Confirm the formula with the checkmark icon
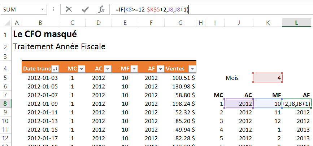 [x=86, y=10]
